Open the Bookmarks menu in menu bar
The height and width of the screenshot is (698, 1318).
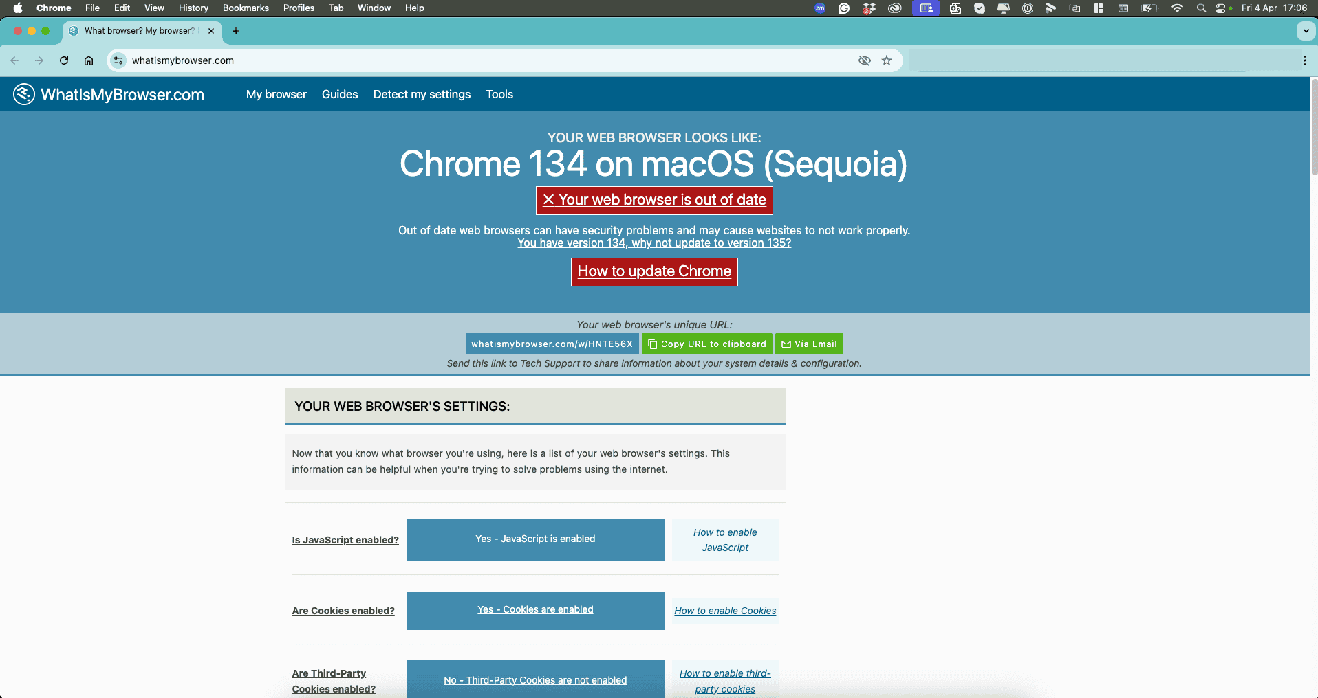246,8
